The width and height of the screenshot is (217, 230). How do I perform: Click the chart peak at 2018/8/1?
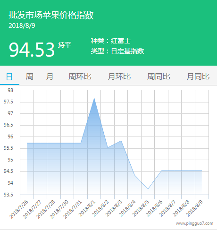point(94,98)
